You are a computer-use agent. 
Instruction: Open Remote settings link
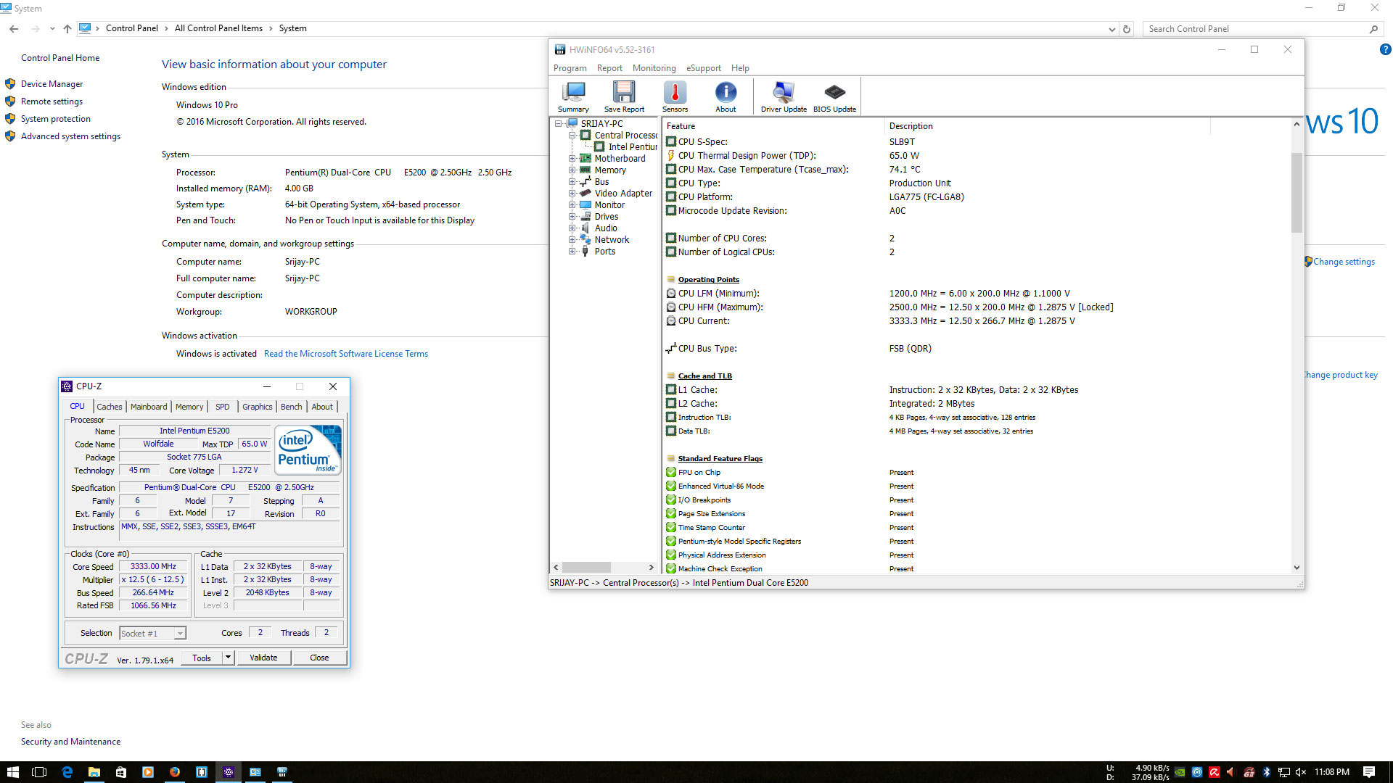pos(52,101)
